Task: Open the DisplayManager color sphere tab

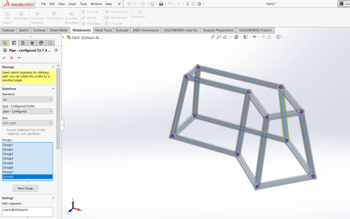Action: [41, 43]
